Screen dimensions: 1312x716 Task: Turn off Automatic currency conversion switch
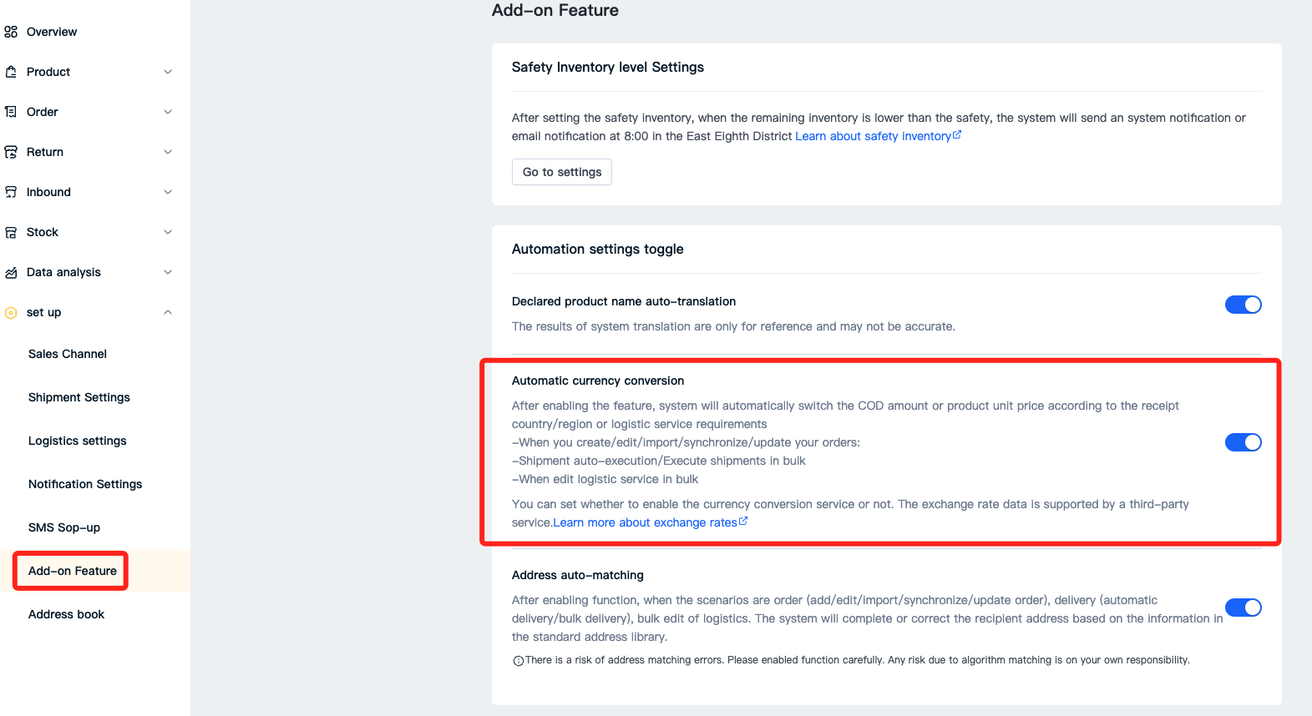coord(1243,442)
